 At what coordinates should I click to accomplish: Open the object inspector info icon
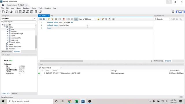click(x=12, y=12)
